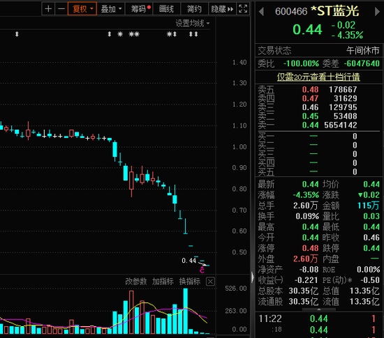This screenshot has width=384, height=338.
Task: Click the first event marker above chart
Action: click(x=17, y=34)
